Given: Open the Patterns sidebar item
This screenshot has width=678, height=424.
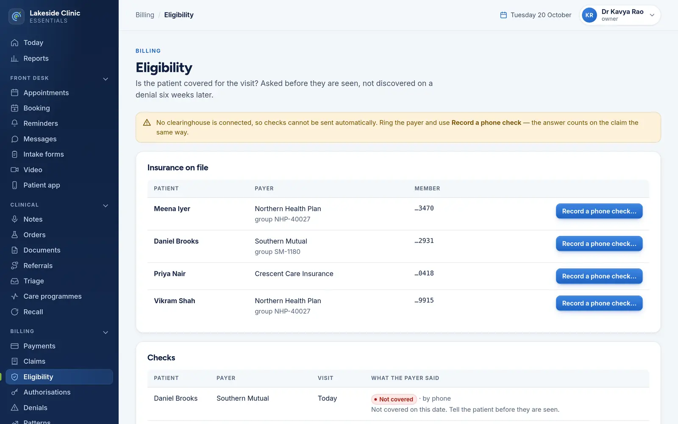Looking at the screenshot, I should pyautogui.click(x=59, y=420).
